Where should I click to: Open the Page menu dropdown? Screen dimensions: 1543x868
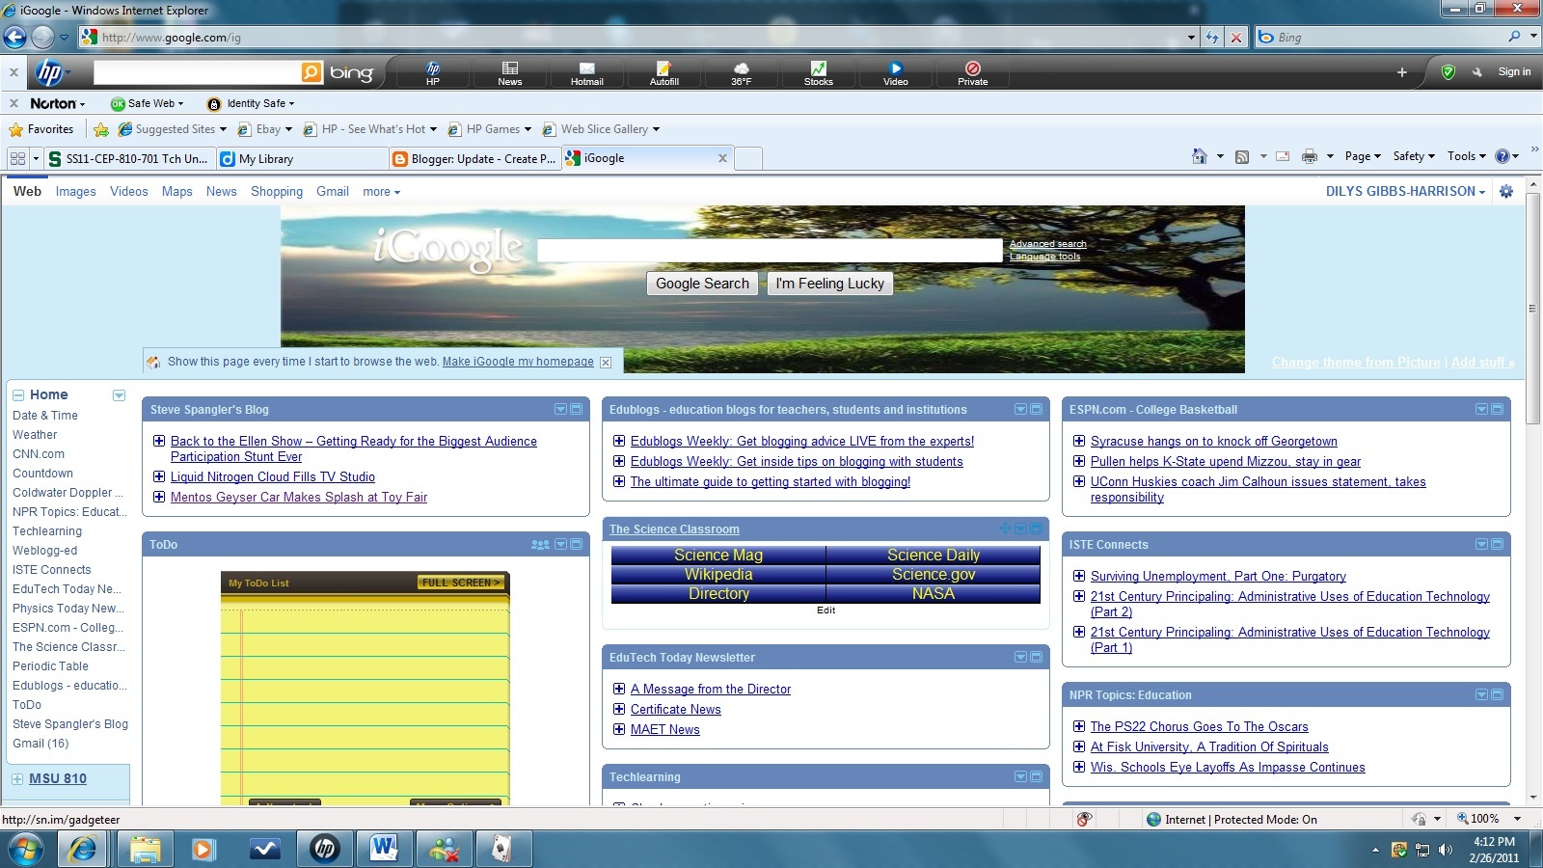pos(1363,156)
